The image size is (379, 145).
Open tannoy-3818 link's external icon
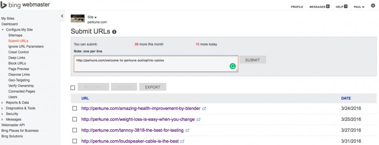click(x=187, y=131)
